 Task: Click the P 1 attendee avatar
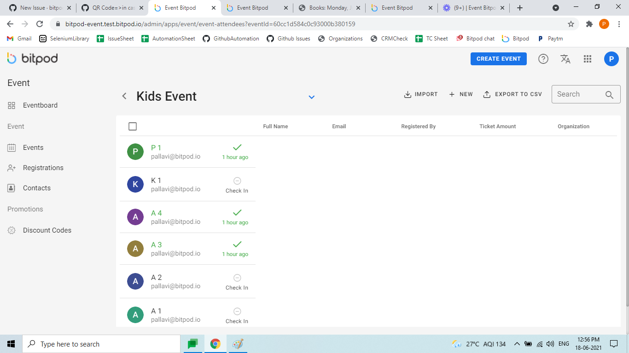(x=135, y=152)
